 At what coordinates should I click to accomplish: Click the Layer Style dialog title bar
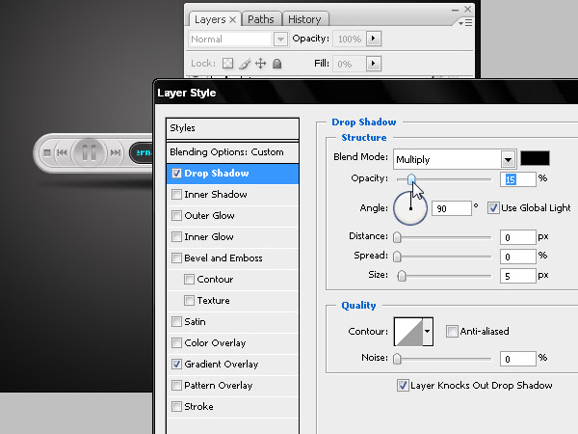tap(367, 93)
